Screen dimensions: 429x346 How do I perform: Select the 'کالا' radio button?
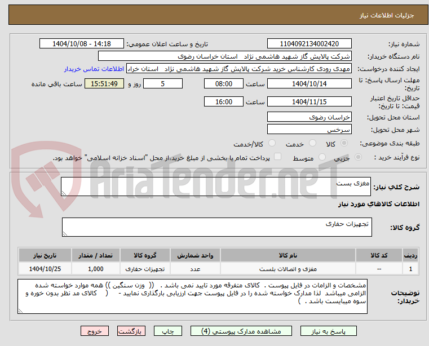tap(344, 143)
